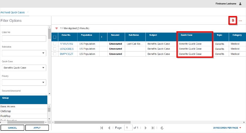Go to the next page
The width and height of the screenshot is (246, 133).
click(145, 128)
